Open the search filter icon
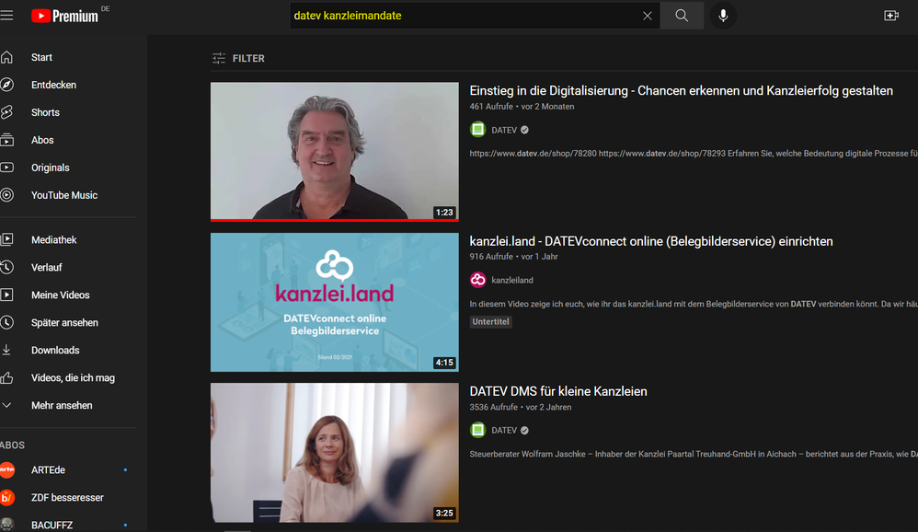 218,58
